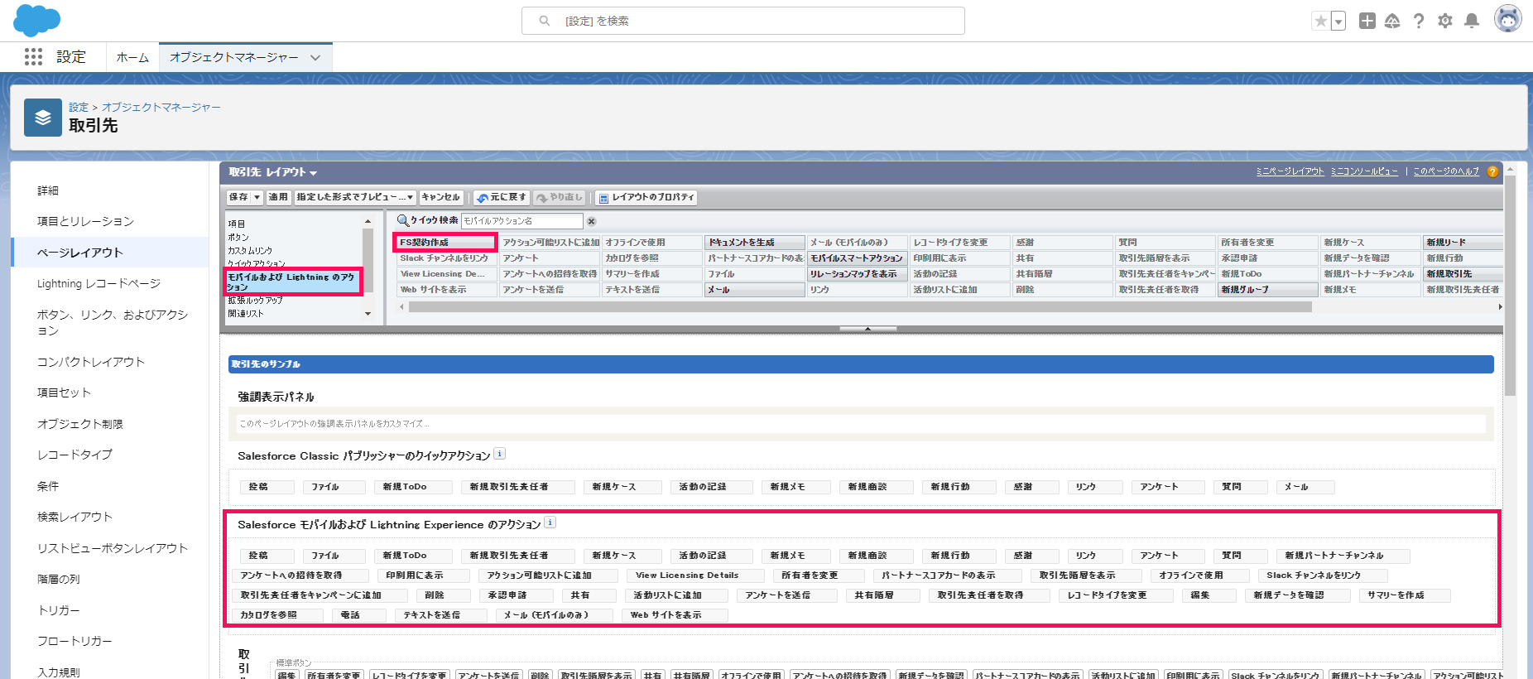Screen dimensions: 1533x679
Task: Click the キャンセル cancel button
Action: click(440, 197)
